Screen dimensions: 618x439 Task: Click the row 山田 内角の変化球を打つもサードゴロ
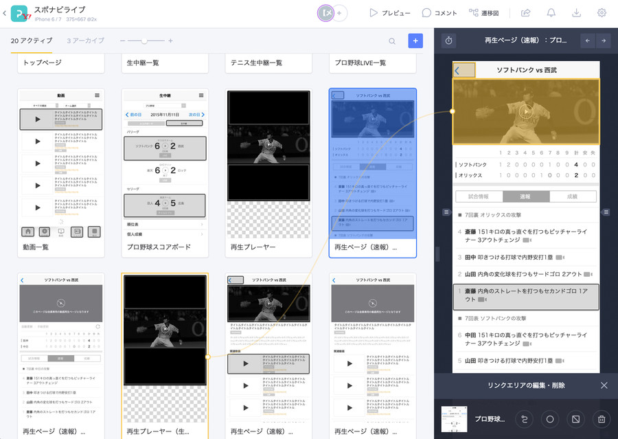526,274
